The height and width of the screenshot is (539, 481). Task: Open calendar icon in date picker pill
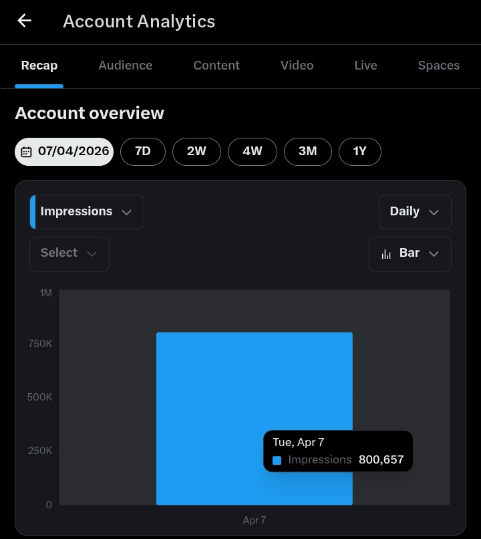(27, 152)
